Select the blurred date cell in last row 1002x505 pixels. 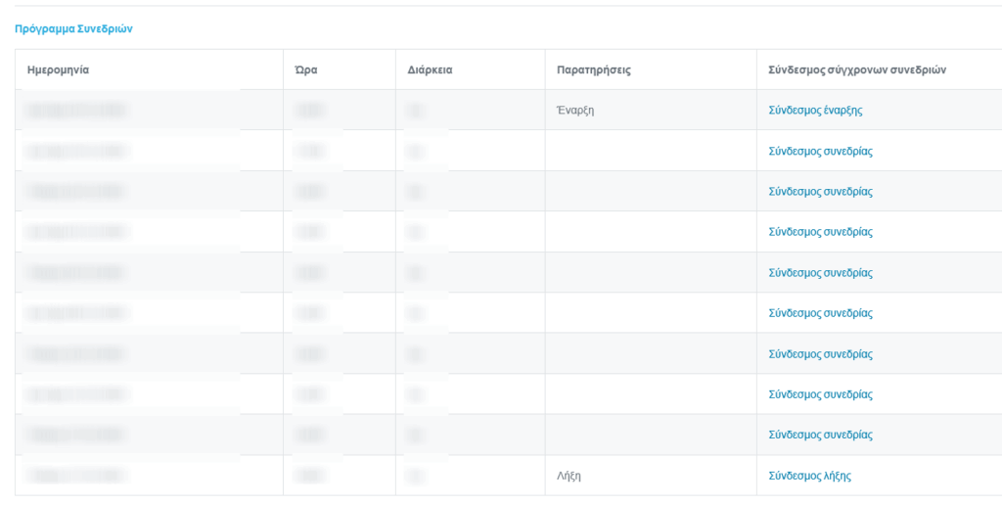pos(78,476)
